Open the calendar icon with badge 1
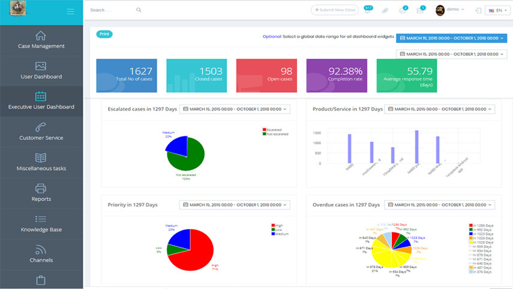The width and height of the screenshot is (513, 289). (421, 10)
